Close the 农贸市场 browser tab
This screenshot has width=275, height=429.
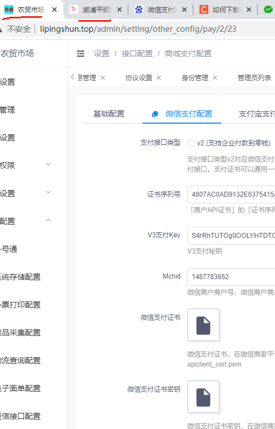(x=54, y=10)
